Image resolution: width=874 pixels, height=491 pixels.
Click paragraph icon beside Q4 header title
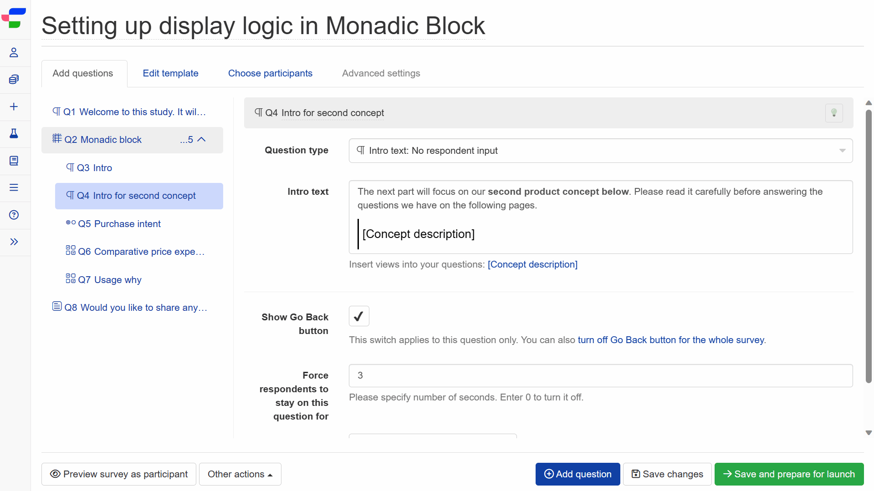pos(258,112)
